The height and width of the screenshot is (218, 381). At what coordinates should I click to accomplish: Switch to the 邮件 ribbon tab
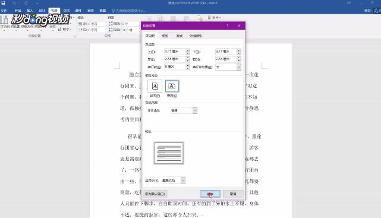[78, 11]
